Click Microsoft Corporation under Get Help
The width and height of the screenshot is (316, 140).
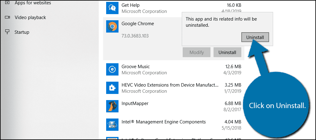pyautogui.click(x=144, y=11)
